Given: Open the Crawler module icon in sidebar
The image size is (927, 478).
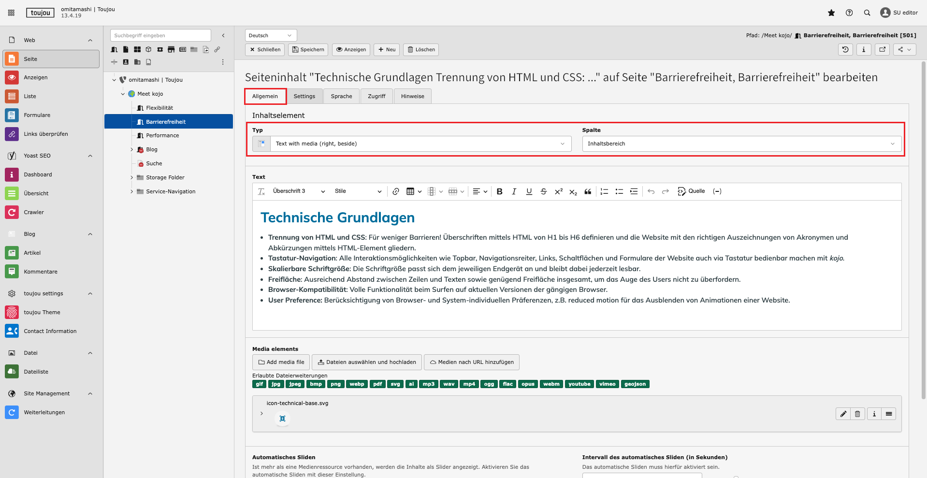Looking at the screenshot, I should (12, 212).
